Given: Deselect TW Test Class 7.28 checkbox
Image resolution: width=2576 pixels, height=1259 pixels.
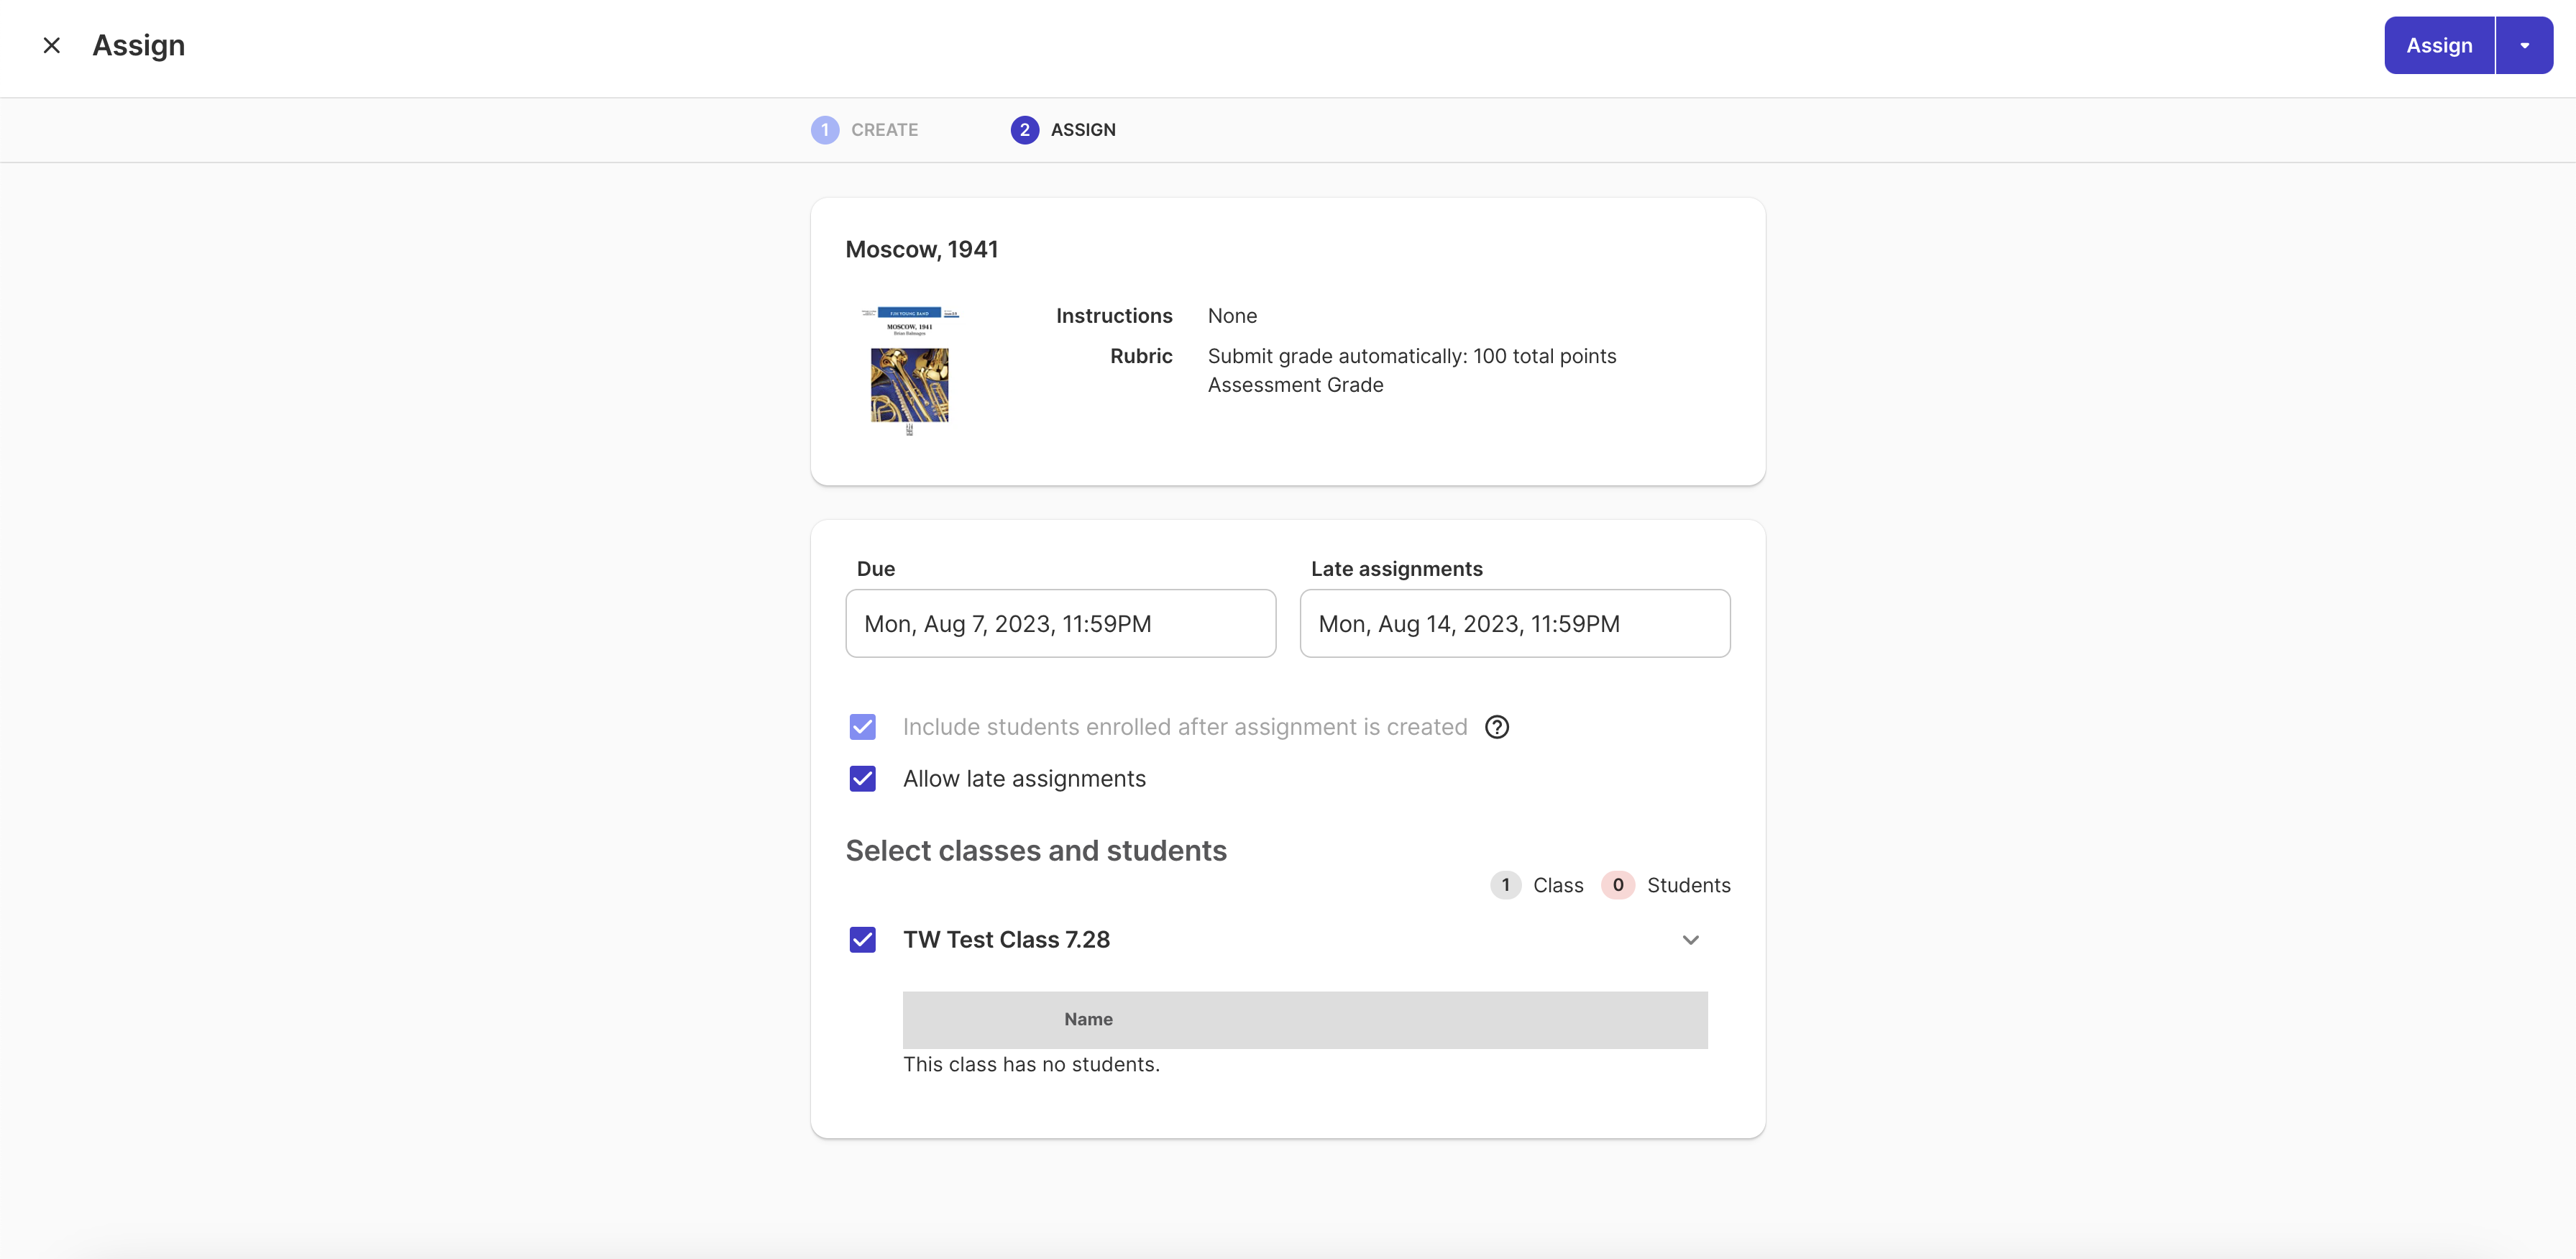Looking at the screenshot, I should 862,940.
